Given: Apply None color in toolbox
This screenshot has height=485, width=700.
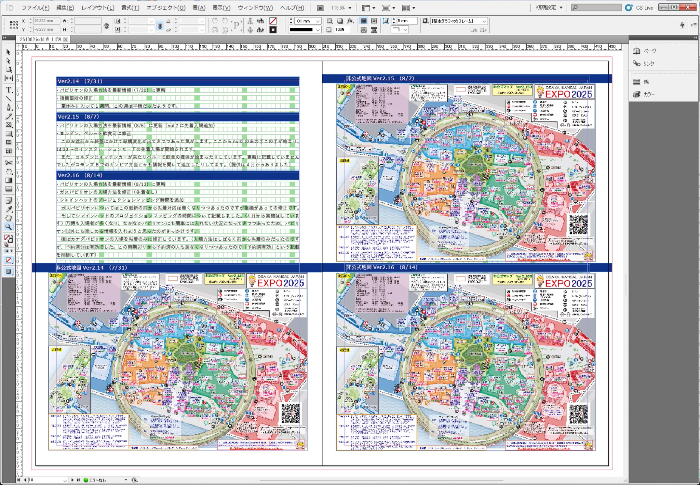Looking at the screenshot, I should click(x=9, y=260).
